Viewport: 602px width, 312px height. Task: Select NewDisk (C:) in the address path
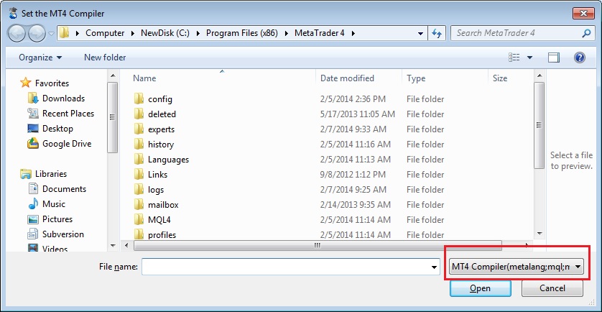click(165, 33)
